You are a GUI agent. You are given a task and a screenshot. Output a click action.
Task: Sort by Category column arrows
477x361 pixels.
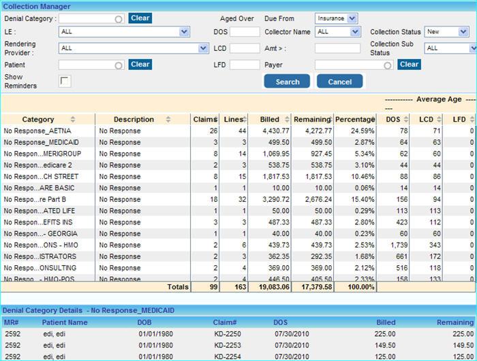click(73, 120)
